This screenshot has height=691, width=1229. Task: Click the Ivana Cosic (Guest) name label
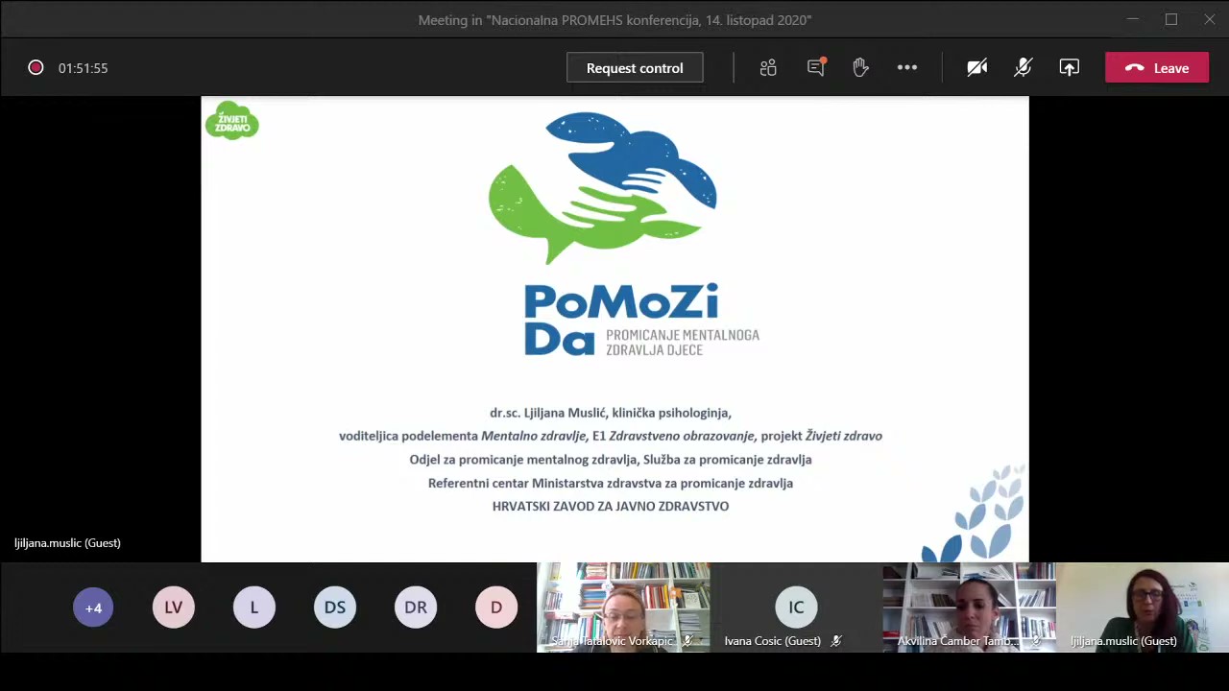tap(773, 641)
